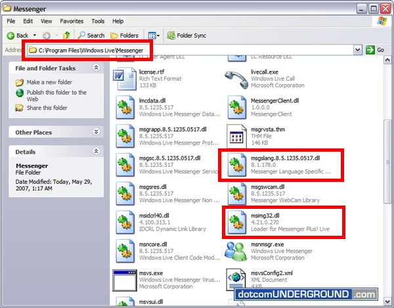
Task: Select the msgslang.8.5.1235.0517.dll icon
Action: point(236,165)
